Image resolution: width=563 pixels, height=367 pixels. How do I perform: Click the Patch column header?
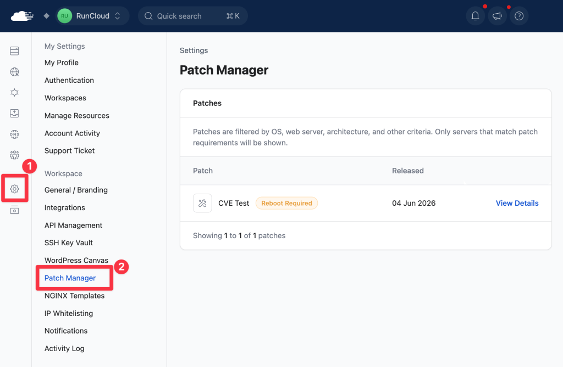[203, 171]
